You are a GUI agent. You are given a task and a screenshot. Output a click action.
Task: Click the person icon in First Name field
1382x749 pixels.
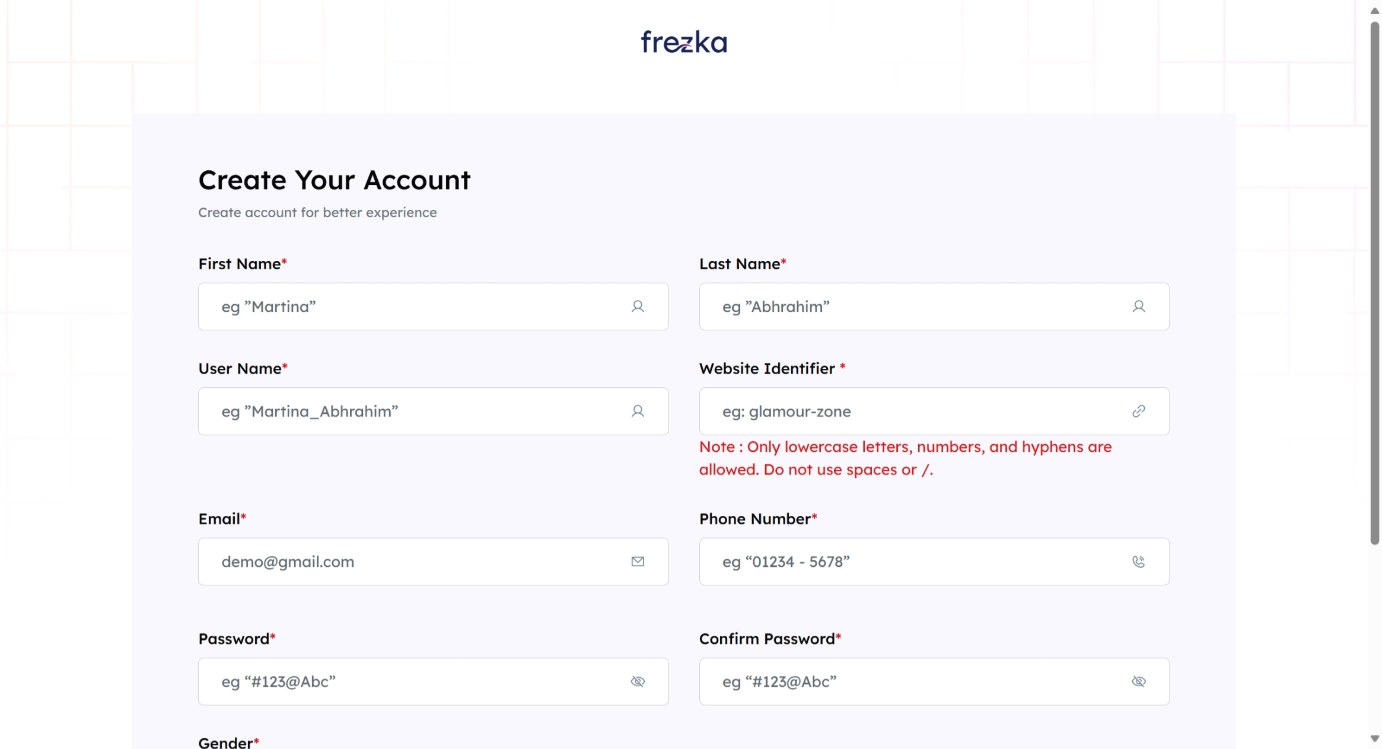(638, 307)
